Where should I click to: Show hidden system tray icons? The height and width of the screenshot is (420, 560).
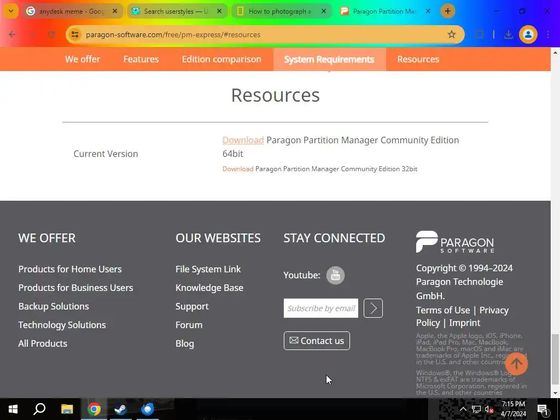[463, 409]
